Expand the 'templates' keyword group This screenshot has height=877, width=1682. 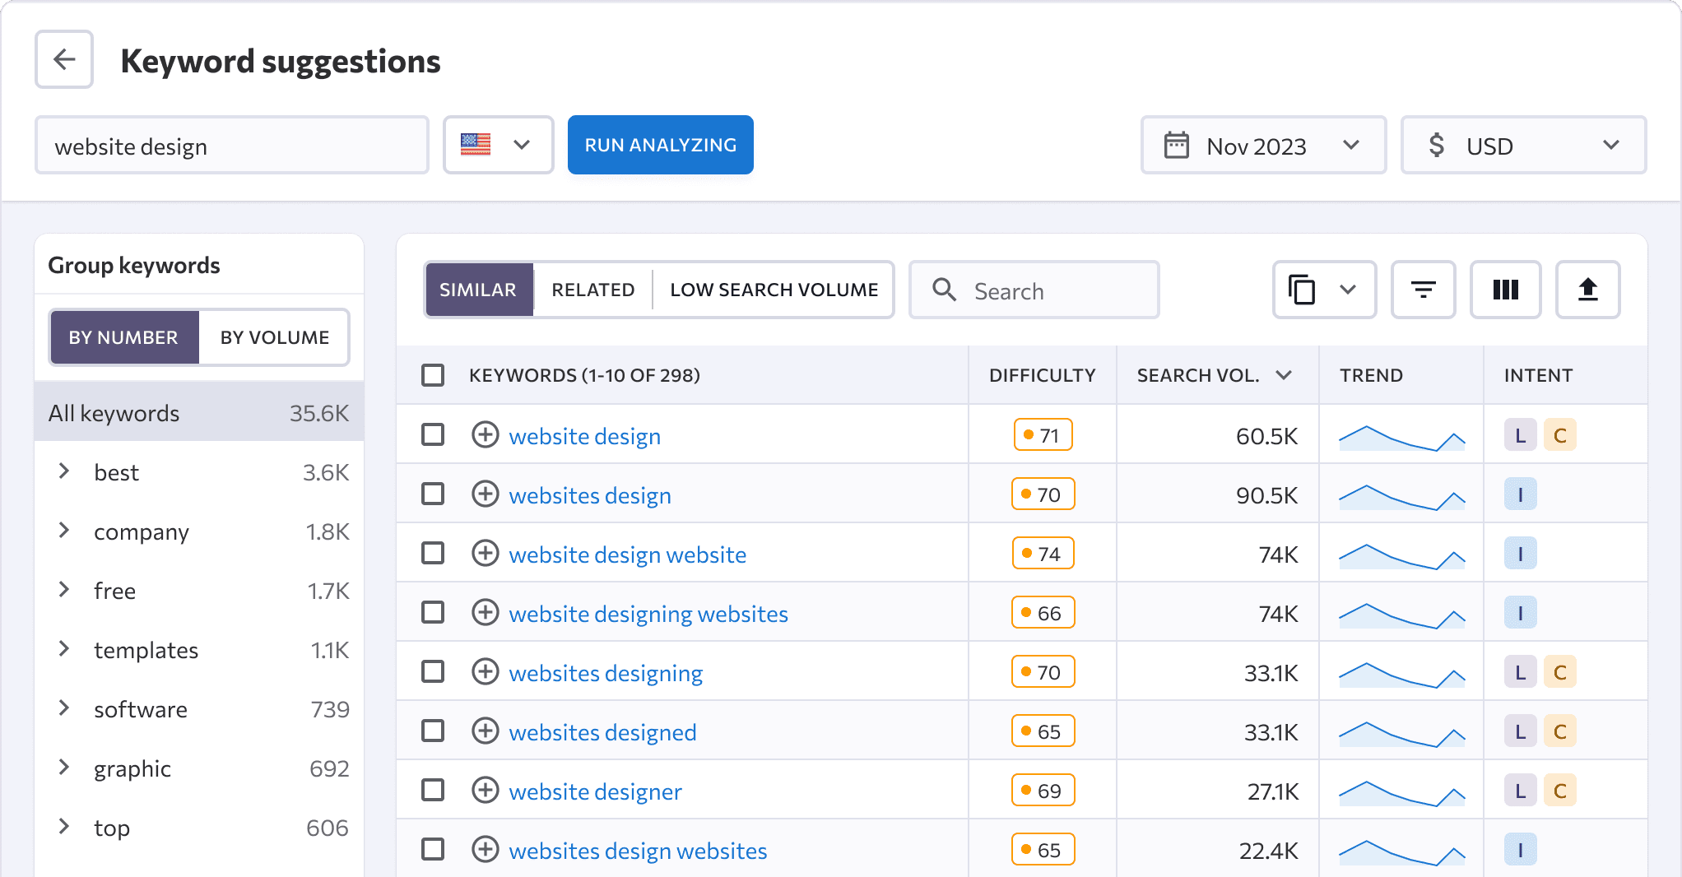64,648
